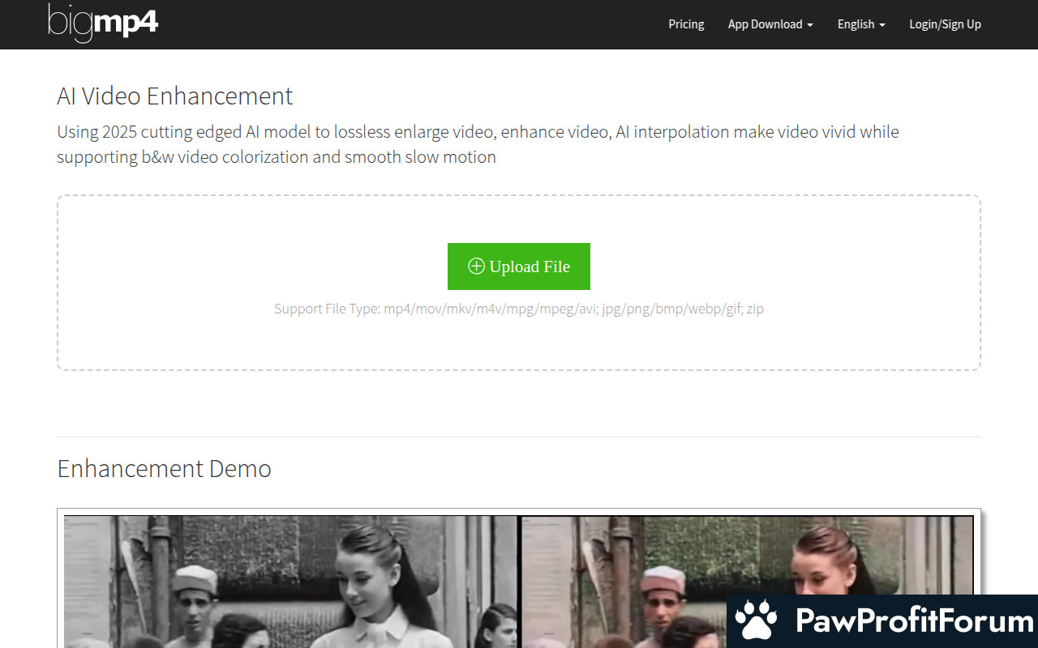1038x648 pixels.
Task: Click the center divider between demo videos
Action: [519, 582]
